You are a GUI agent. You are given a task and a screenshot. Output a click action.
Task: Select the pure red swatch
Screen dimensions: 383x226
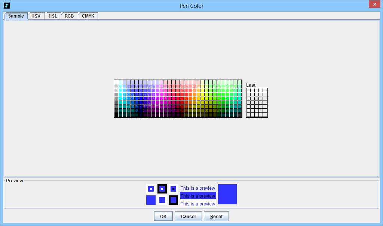182,98
